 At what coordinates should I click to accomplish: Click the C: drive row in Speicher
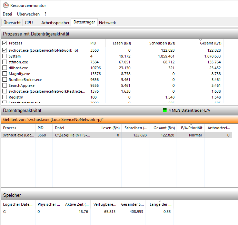coord(87,211)
